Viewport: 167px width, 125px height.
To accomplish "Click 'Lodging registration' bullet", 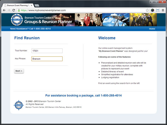I will click(x=110, y=77).
